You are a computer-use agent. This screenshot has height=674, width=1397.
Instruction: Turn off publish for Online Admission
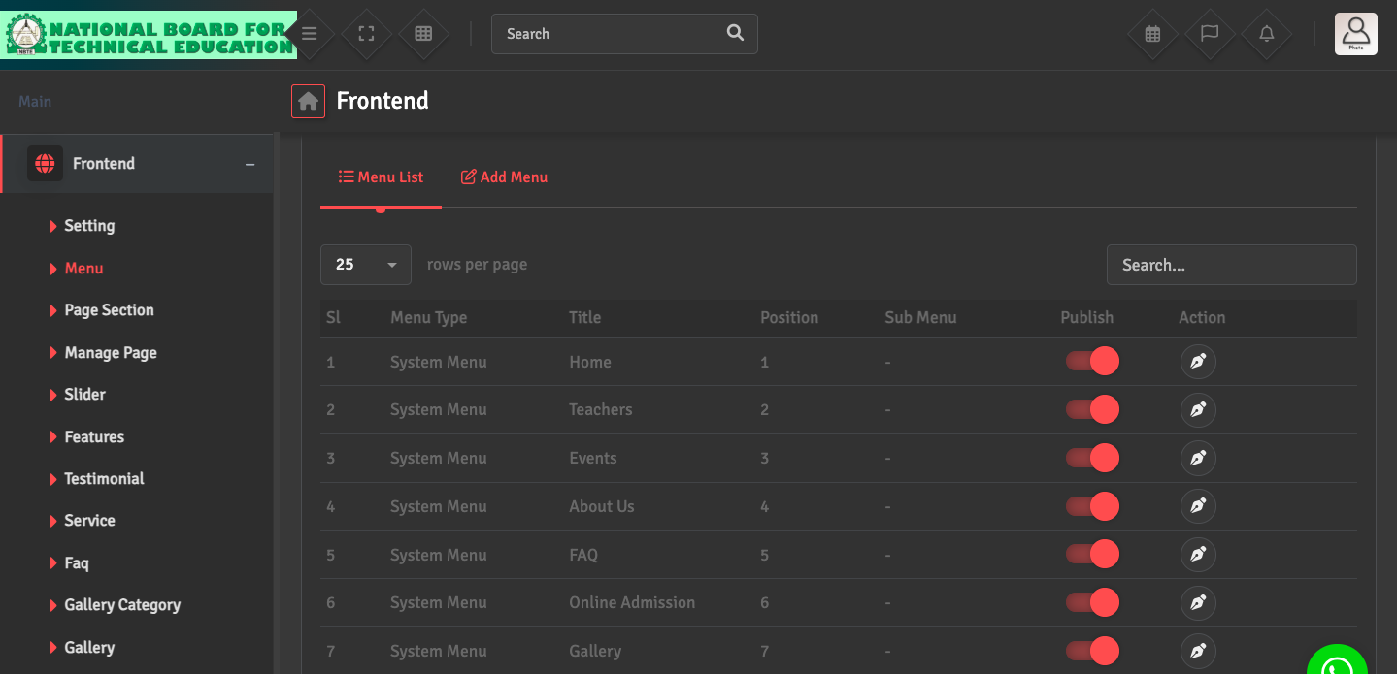[x=1092, y=603]
